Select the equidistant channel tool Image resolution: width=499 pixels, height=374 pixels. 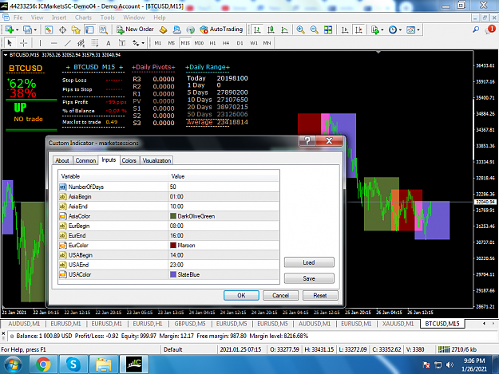pyautogui.click(x=81, y=43)
